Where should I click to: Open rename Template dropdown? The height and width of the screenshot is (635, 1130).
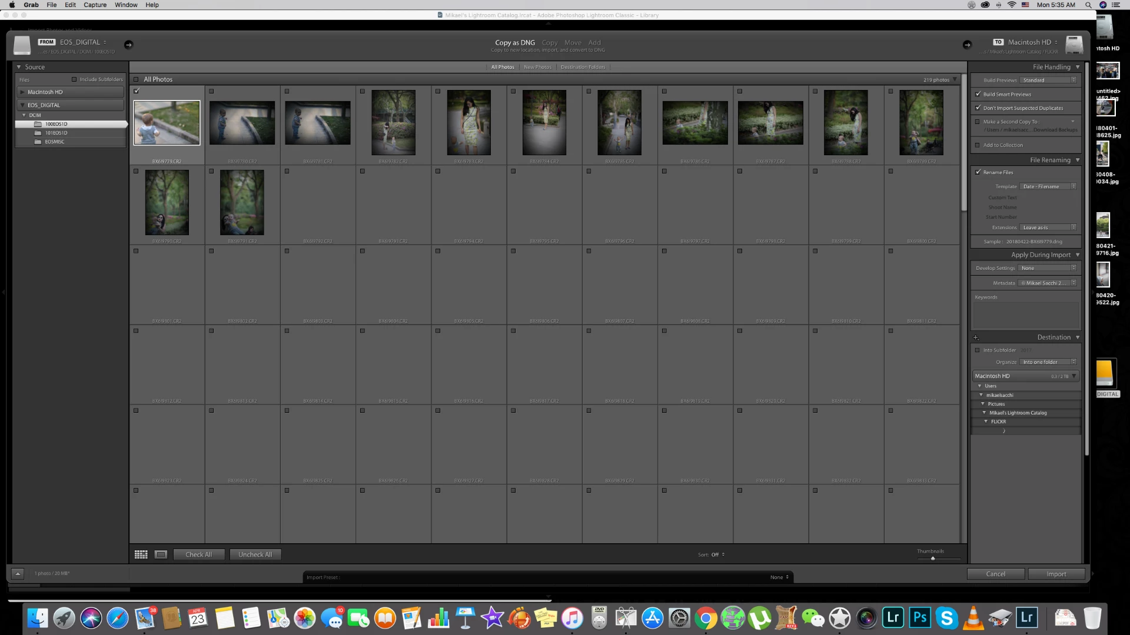pos(1049,186)
